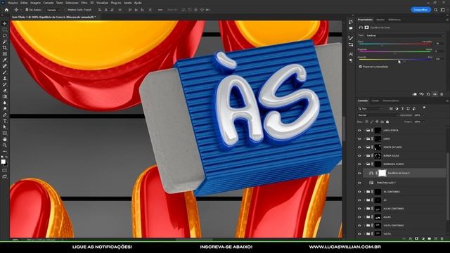
Task: Select the Rectangular Marquee tool
Action: pos(5,30)
